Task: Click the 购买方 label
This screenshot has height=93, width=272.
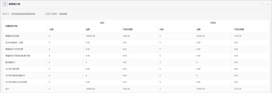Action: tap(7, 14)
